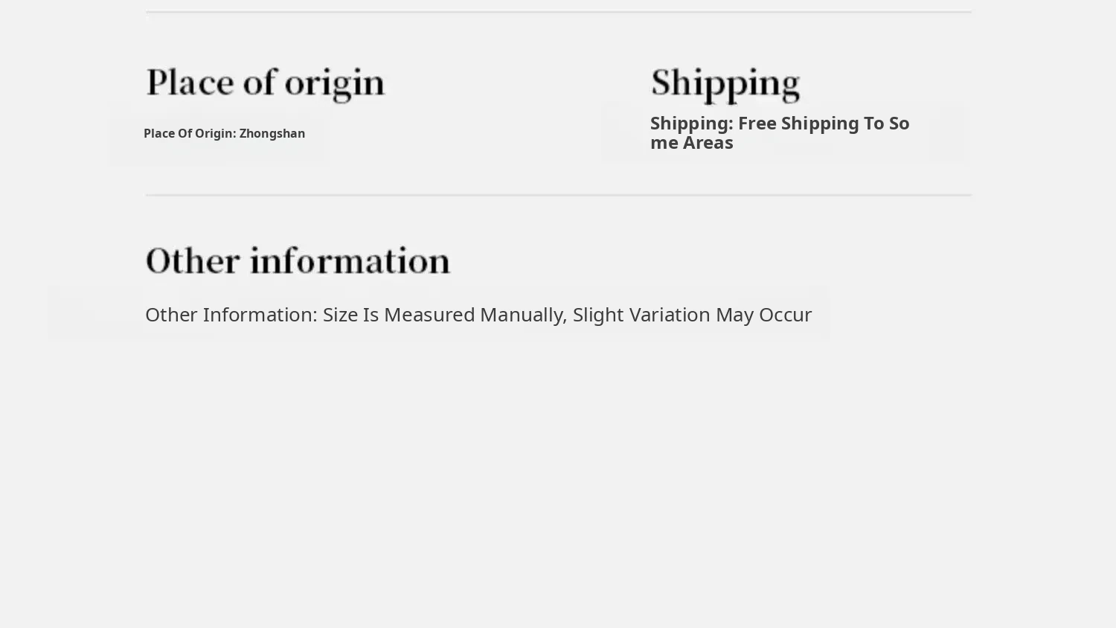
Task: Click the word "Other" in the large heading
Action: (193, 261)
